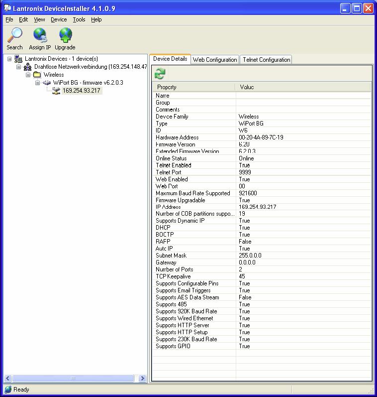Viewport: 377px width, 397px height.
Task: Click the Supports Wired Ethernet property label
Action: click(x=185, y=318)
